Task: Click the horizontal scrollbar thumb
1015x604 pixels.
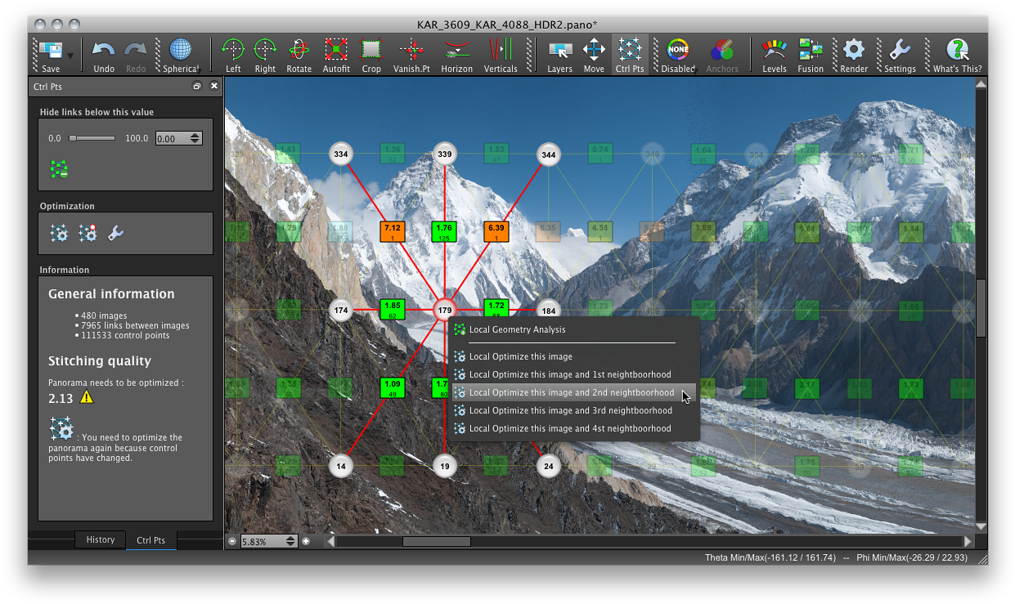Action: pos(436,541)
